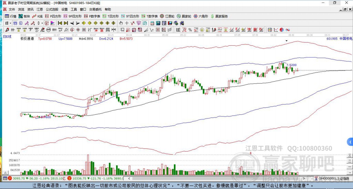
Task: Click the 行情 toolbar button
Action: (11, 16)
